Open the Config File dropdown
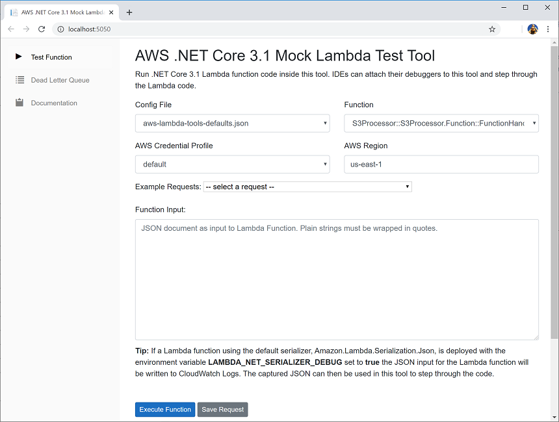Image resolution: width=559 pixels, height=422 pixels. (x=232, y=123)
